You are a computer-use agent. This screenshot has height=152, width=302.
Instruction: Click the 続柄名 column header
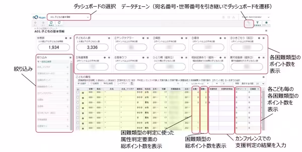(x=140, y=89)
